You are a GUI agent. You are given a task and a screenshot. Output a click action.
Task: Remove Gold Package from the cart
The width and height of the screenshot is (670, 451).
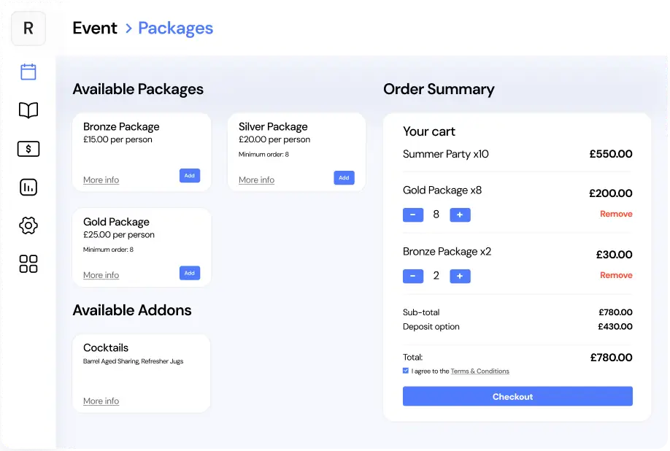point(616,214)
